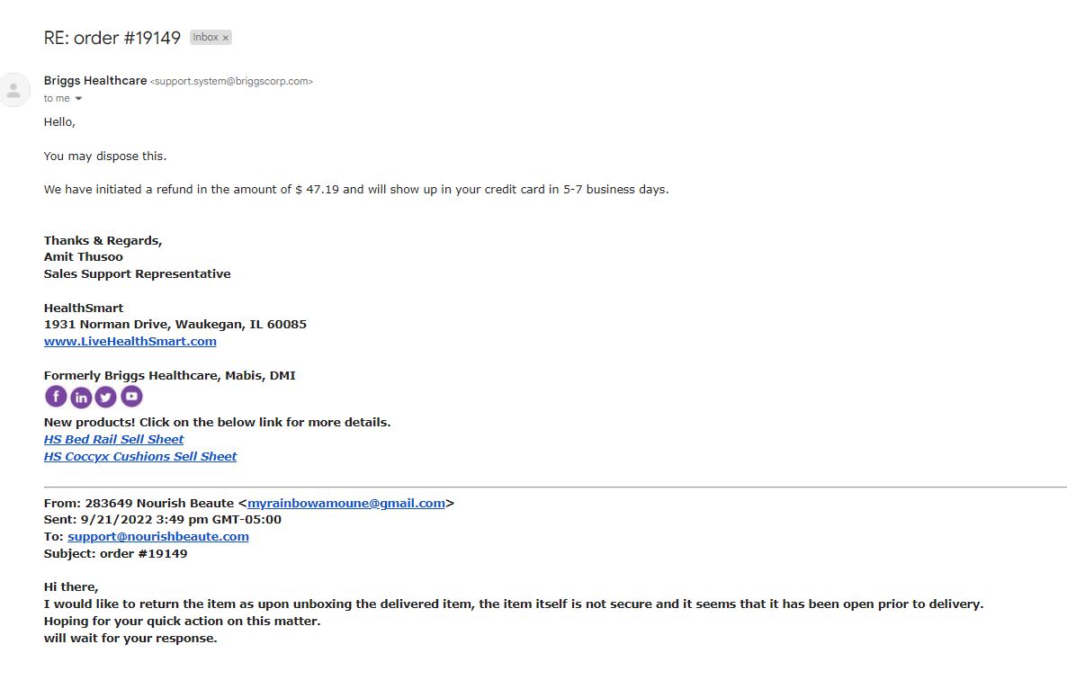The image size is (1067, 680).
Task: Click the support@nourishbeaute.com address
Action: (157, 536)
